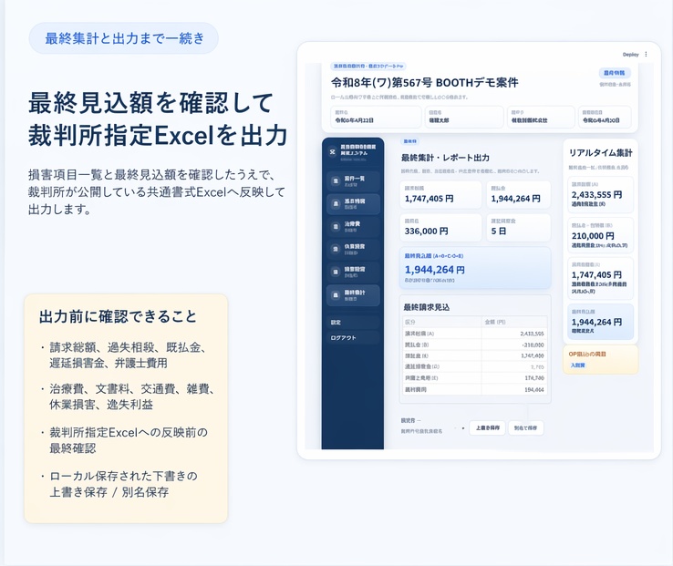Click the 最終集計・レポート出力 heading
The image size is (673, 566).
(x=445, y=158)
